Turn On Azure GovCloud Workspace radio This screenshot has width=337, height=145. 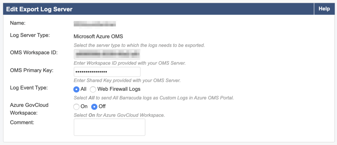click(x=76, y=106)
